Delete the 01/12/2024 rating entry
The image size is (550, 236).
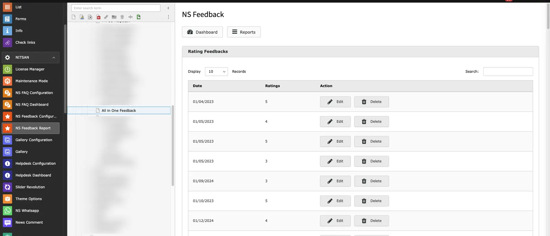coord(372,221)
